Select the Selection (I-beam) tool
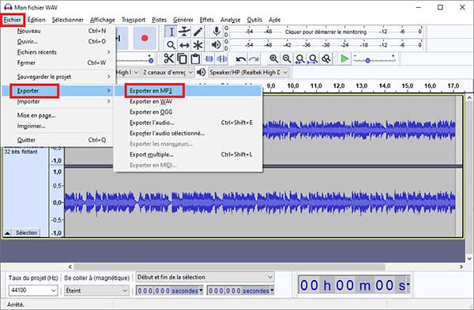The image size is (474, 310). click(171, 32)
